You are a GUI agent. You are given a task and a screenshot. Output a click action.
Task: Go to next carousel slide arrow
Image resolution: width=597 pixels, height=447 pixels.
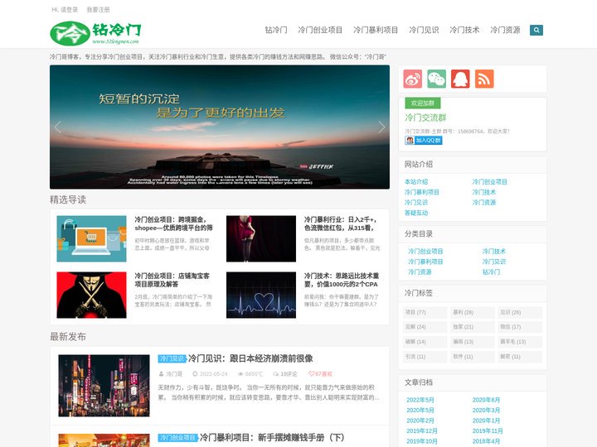pyautogui.click(x=381, y=127)
